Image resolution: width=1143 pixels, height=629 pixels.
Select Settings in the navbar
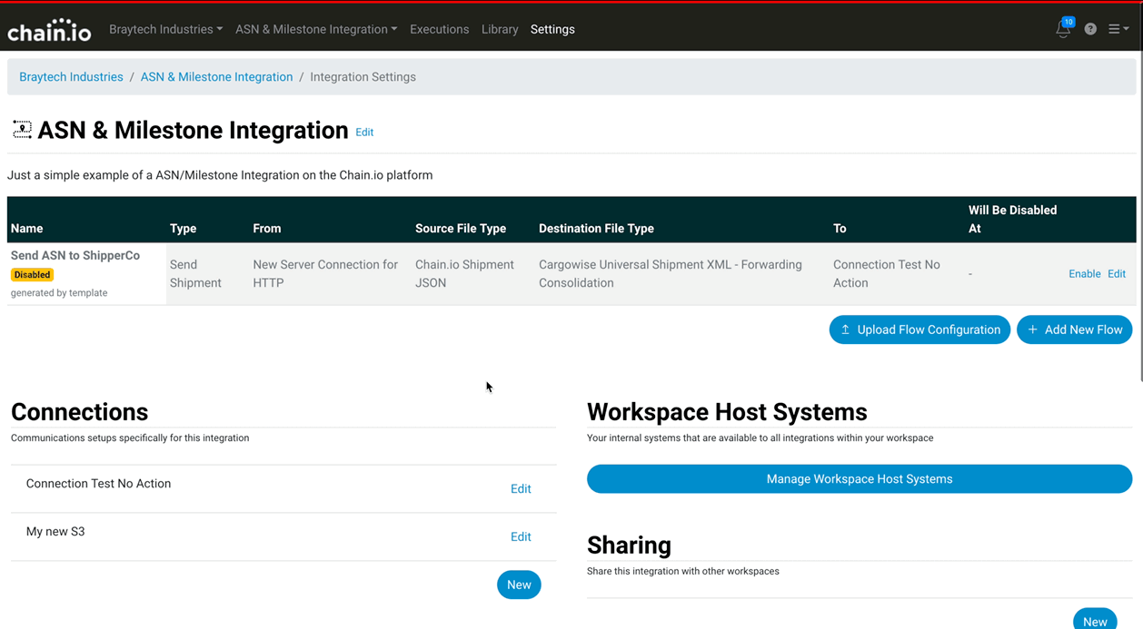coord(552,29)
